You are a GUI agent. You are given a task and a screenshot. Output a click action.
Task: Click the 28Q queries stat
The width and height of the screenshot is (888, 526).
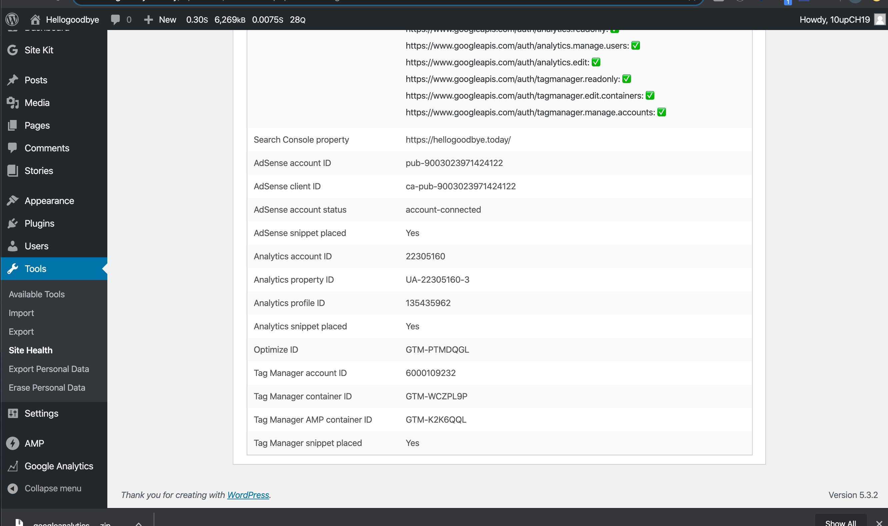click(297, 19)
